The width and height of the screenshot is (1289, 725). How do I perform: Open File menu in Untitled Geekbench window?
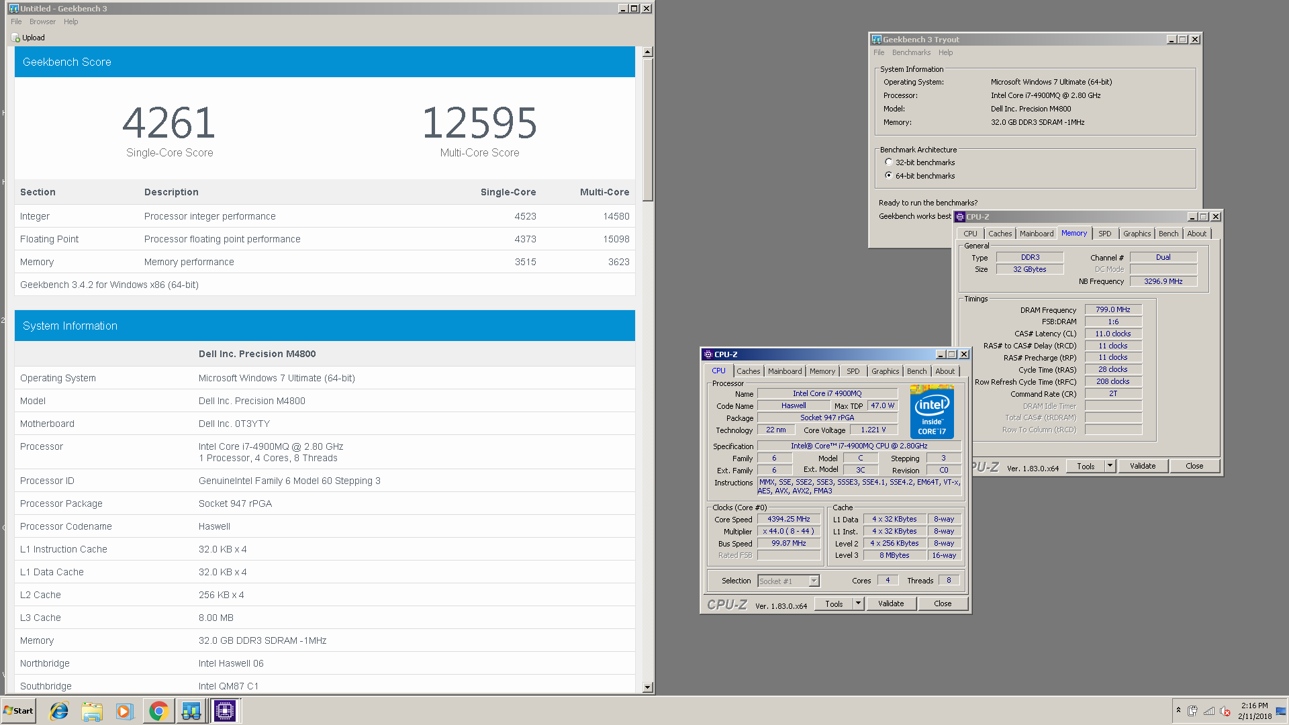point(16,22)
